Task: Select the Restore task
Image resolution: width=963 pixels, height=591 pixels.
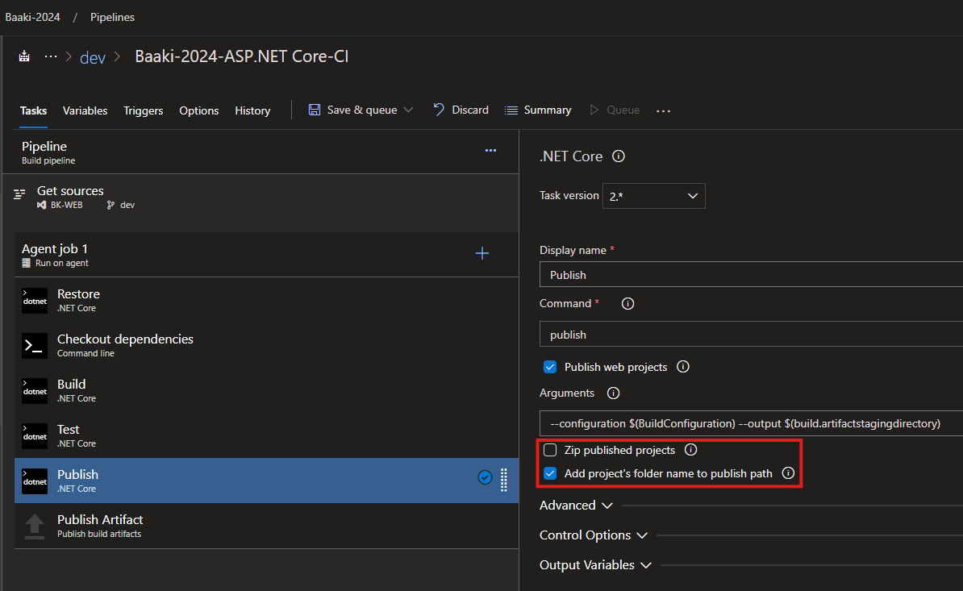Action: click(x=266, y=300)
